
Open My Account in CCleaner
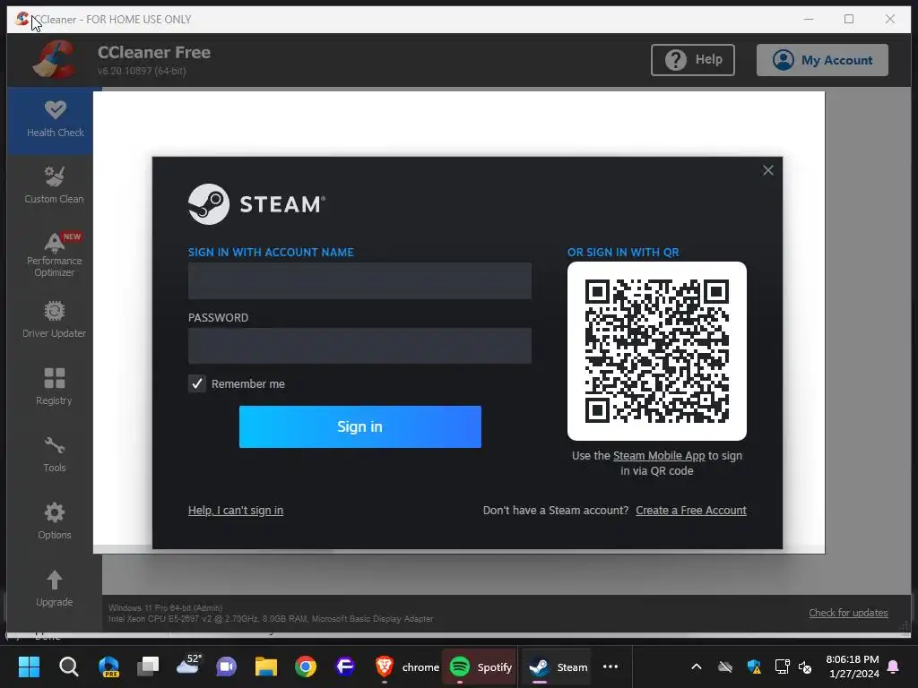pyautogui.click(x=822, y=60)
